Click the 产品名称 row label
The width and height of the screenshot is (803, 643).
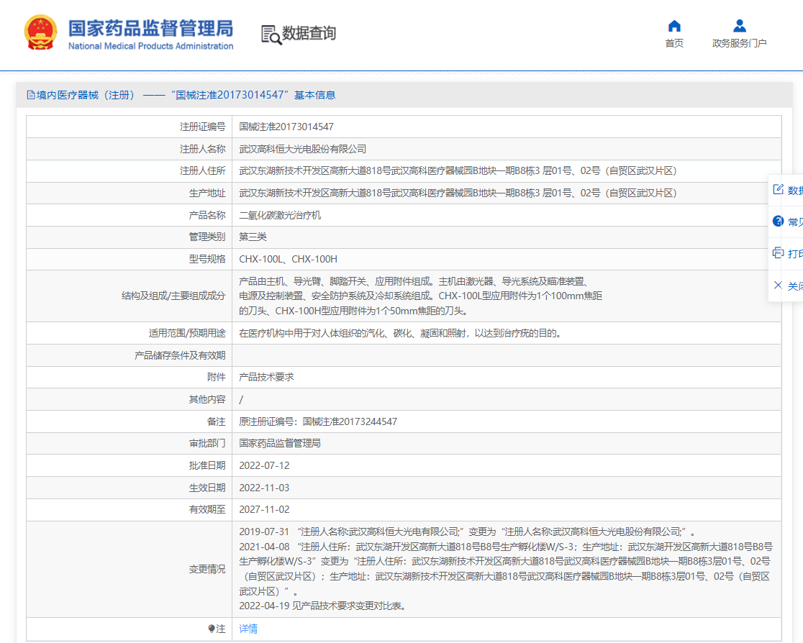207,216
